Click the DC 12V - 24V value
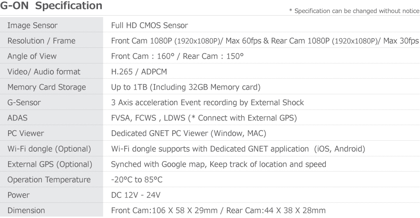 click(x=136, y=195)
